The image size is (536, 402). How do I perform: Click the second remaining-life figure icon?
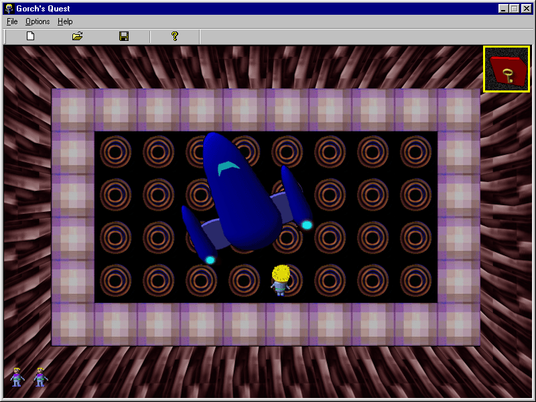point(40,377)
